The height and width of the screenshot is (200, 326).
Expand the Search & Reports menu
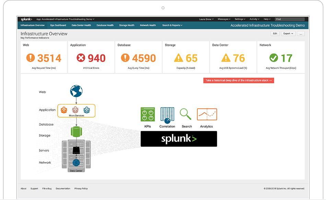(x=172, y=25)
